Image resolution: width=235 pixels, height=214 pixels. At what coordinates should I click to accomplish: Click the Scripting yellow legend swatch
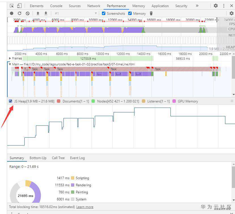[x=72, y=178]
